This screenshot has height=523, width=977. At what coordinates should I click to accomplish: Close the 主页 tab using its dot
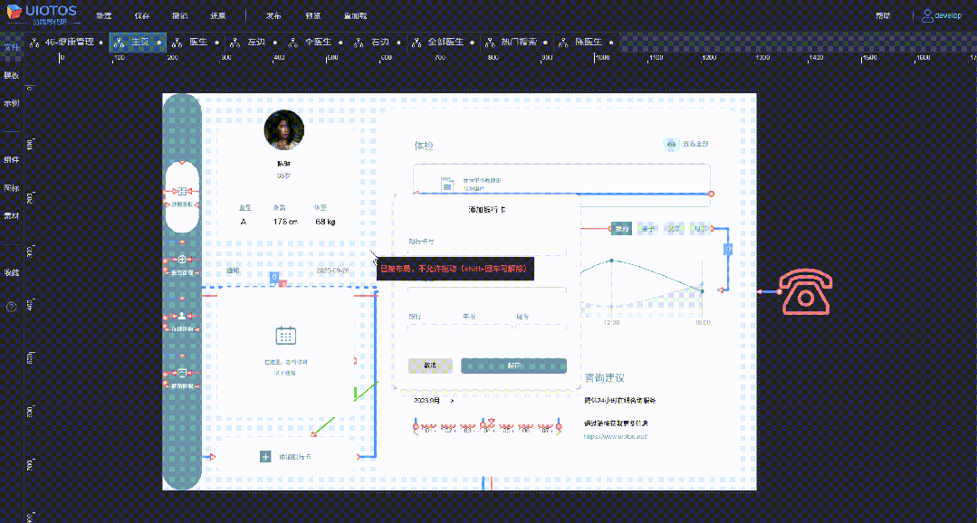tap(158, 43)
